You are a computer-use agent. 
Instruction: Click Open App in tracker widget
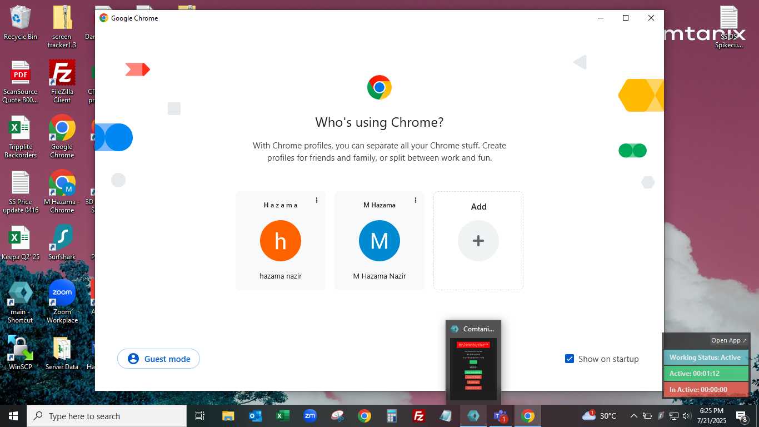(729, 340)
